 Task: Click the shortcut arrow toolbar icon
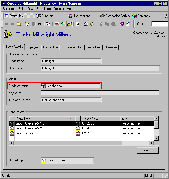coord(78,24)
